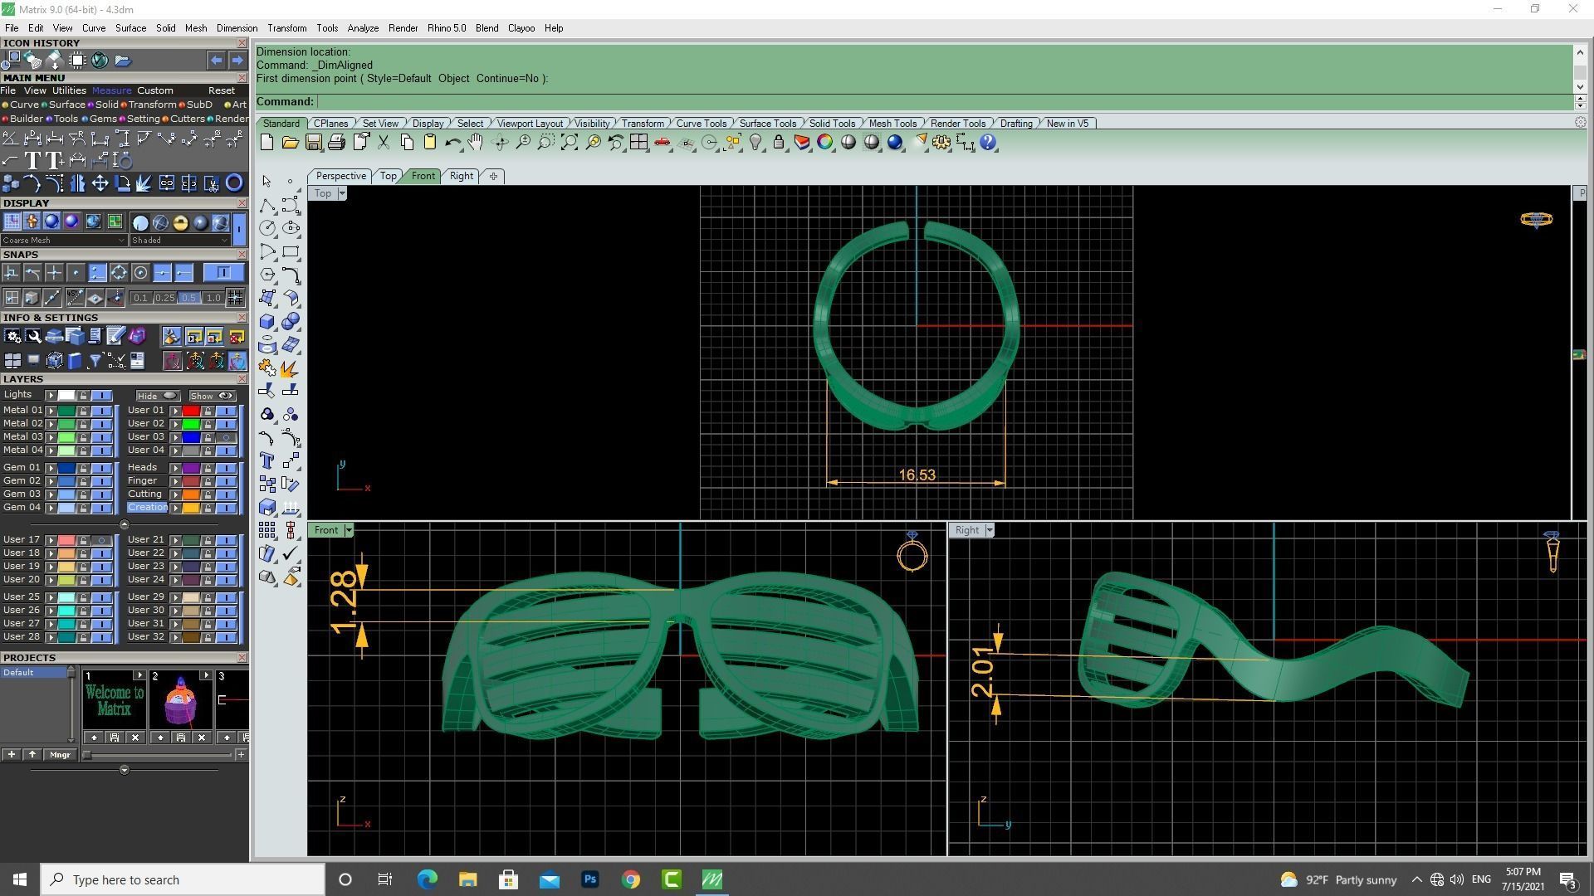Expand Heads layer arrow

tap(175, 468)
